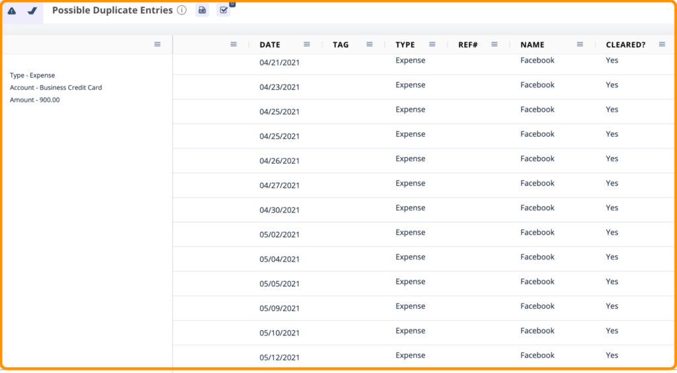Viewport: 677px width, 373px height.
Task: Open menu icon of first blank column
Action: point(233,44)
